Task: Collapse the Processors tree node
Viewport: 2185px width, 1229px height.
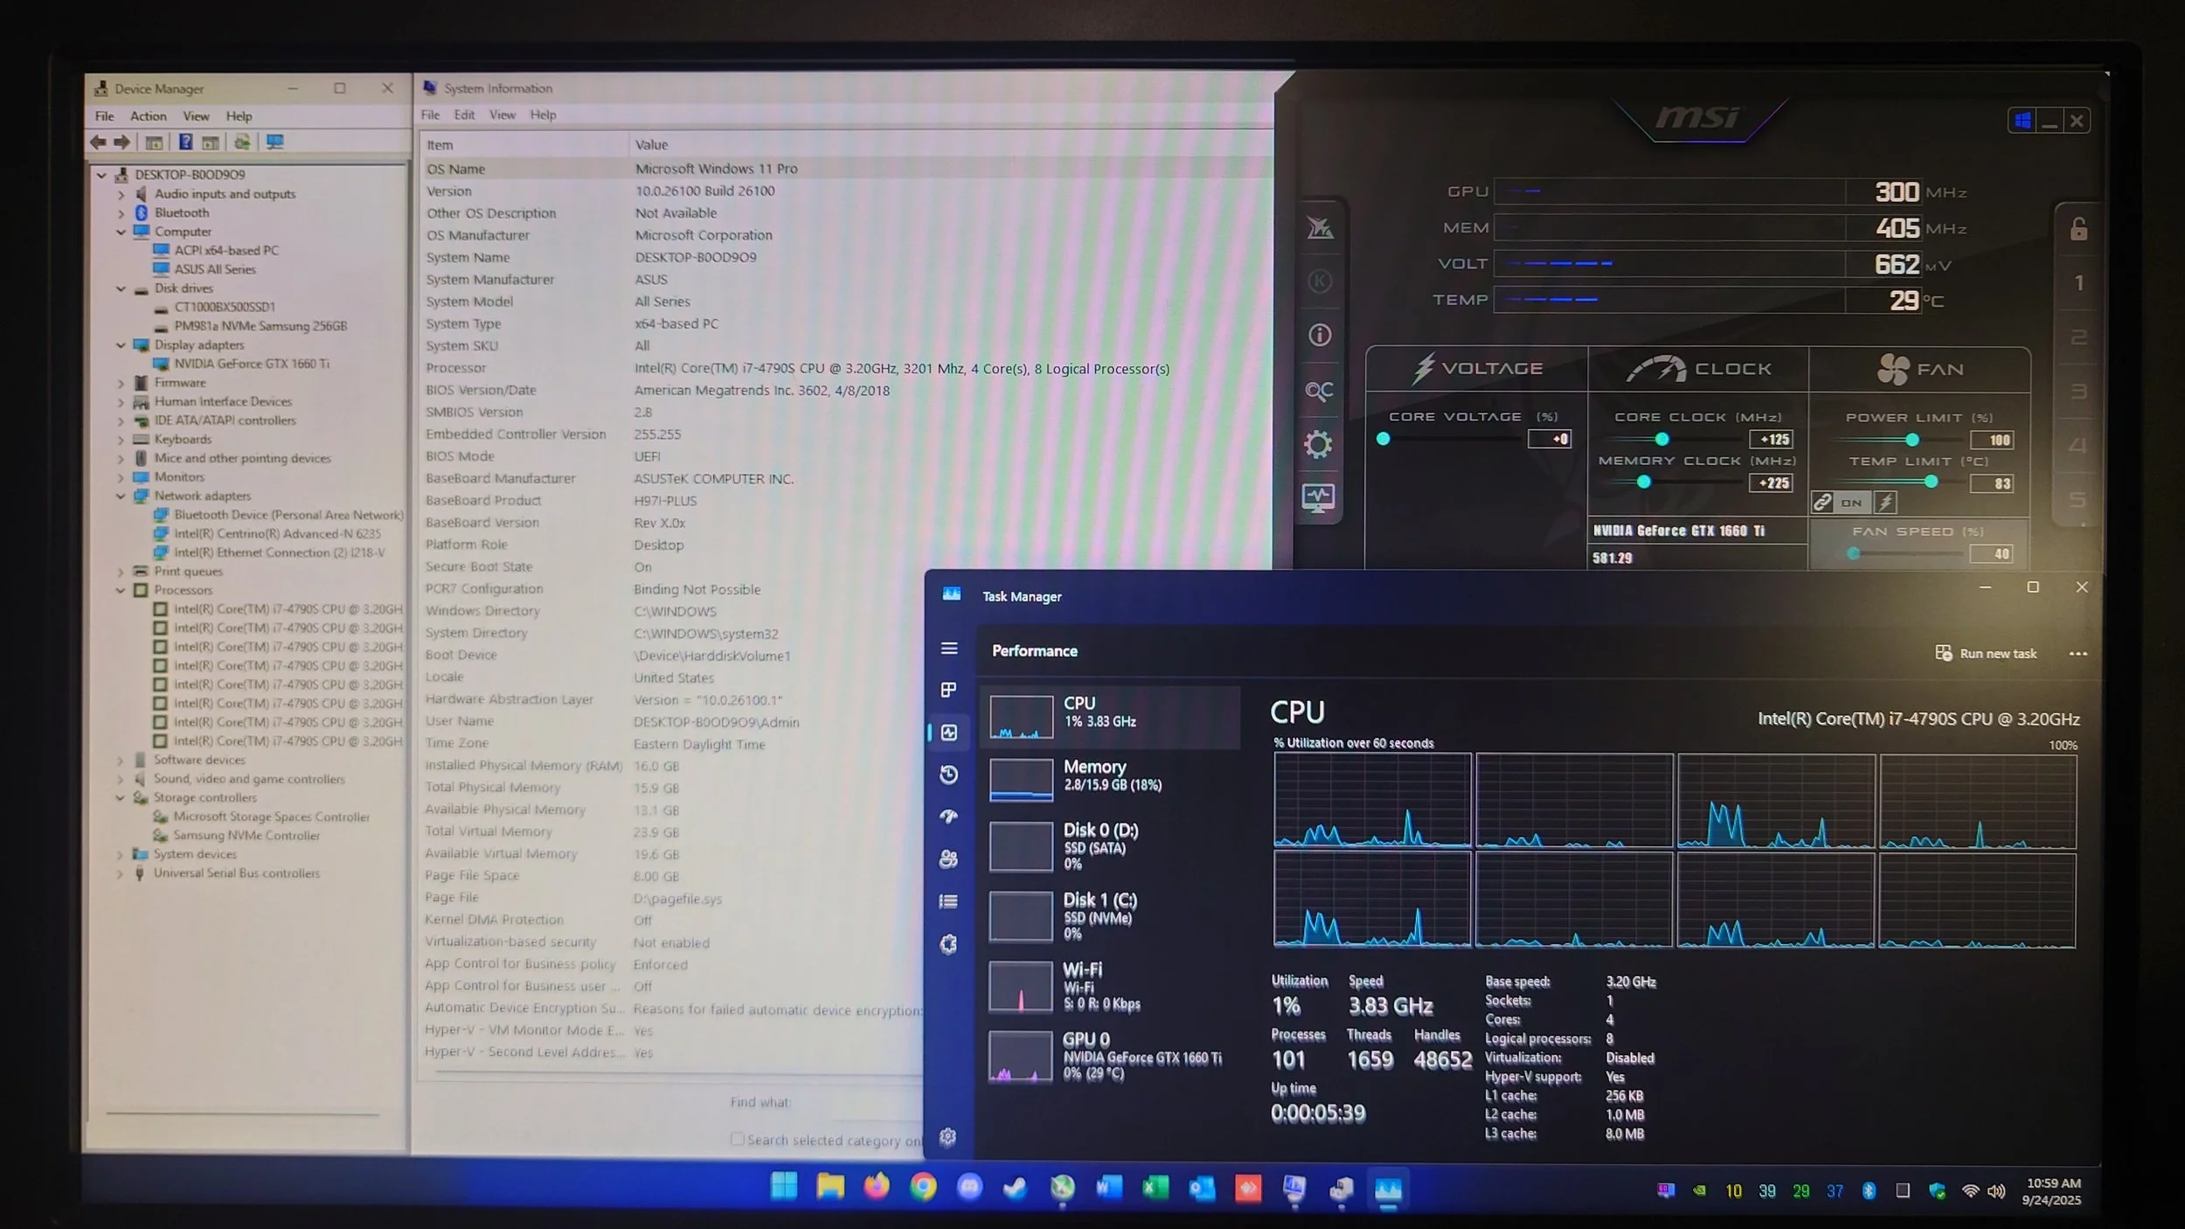Action: click(x=121, y=591)
